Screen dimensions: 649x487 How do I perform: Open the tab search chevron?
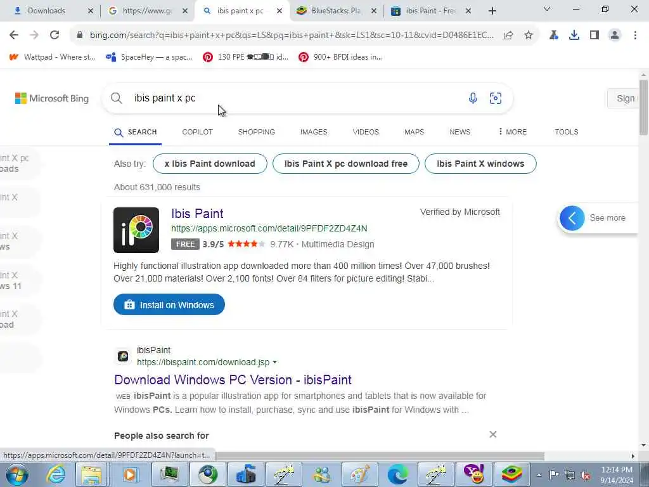coord(547,9)
